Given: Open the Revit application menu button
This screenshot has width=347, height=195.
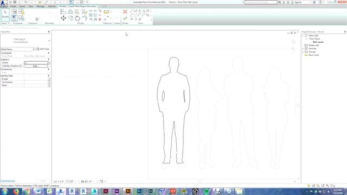Looking at the screenshot, I should pyautogui.click(x=3, y=3).
